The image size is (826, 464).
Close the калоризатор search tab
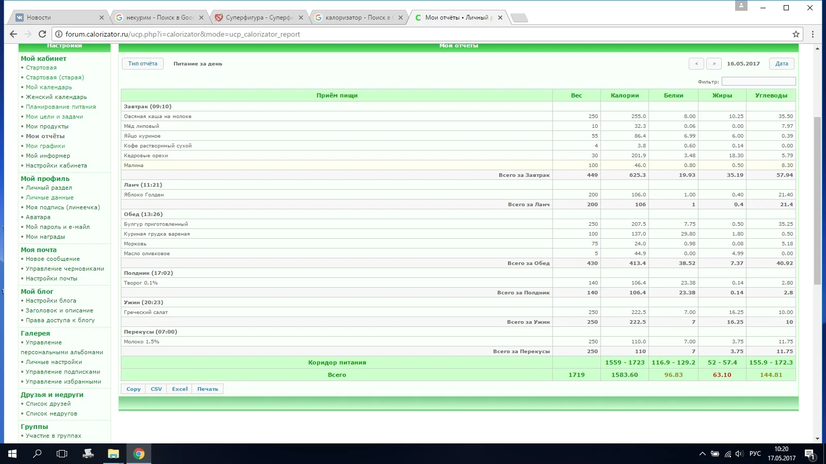401,18
